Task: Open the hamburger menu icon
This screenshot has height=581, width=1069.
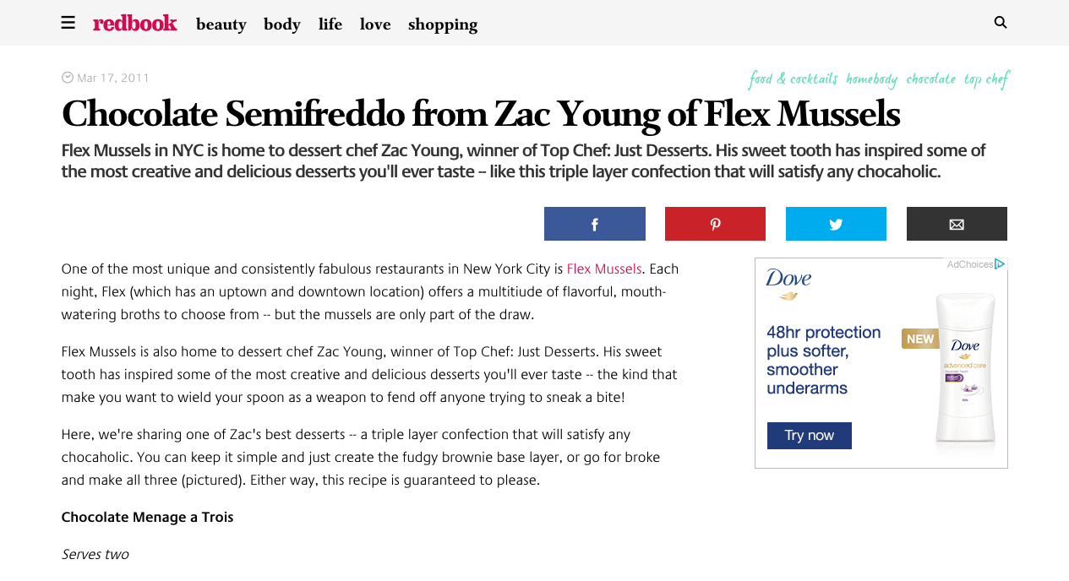Action: click(x=68, y=23)
